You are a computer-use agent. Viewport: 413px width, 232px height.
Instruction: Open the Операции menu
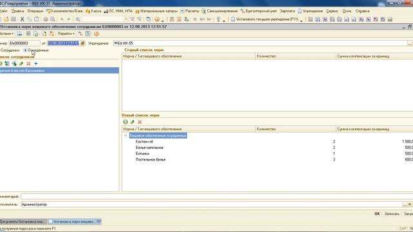(35, 11)
